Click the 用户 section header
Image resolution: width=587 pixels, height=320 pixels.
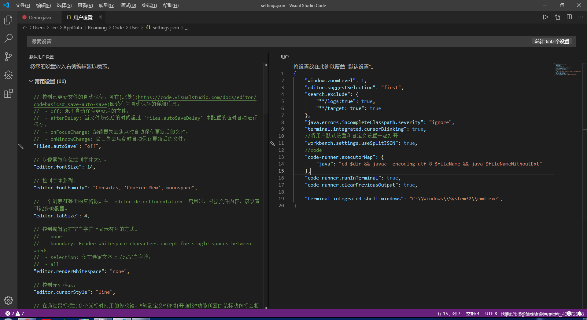point(285,57)
